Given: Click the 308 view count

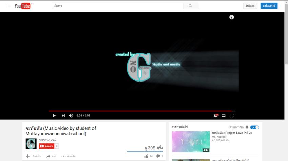Looking at the screenshot, I should (x=153, y=148).
